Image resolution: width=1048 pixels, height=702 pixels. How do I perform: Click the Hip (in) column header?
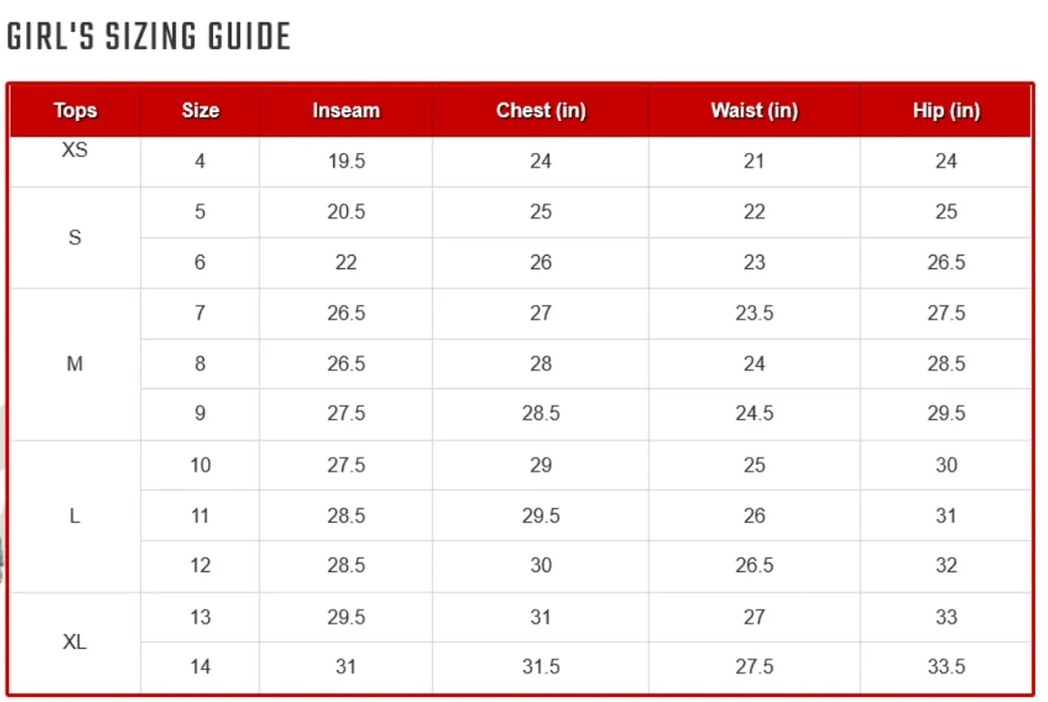946,110
